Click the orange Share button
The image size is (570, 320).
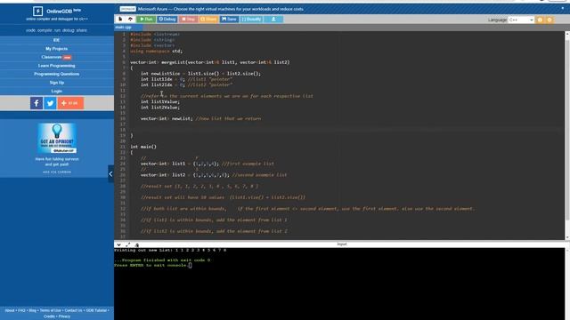[x=208, y=20]
